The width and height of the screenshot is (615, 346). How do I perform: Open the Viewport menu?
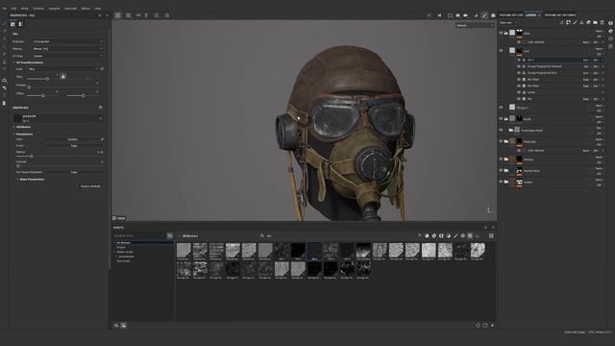pyautogui.click(x=54, y=9)
